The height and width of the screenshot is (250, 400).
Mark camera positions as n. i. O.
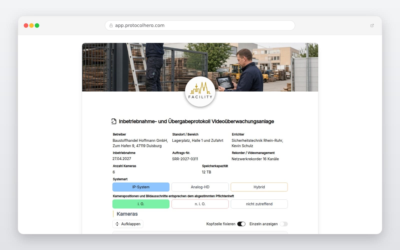click(x=200, y=204)
